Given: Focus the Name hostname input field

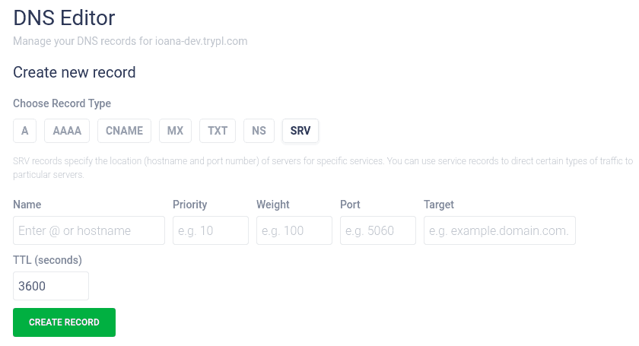Looking at the screenshot, I should (x=89, y=230).
